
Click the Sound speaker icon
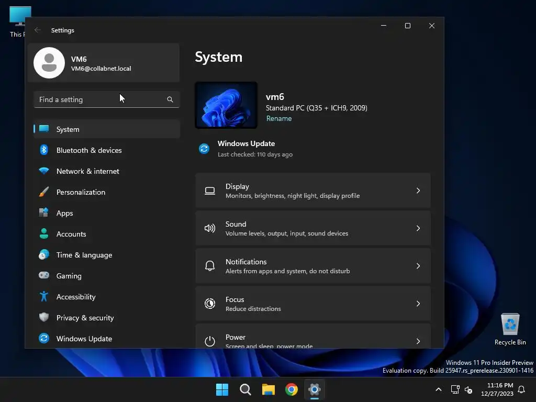(210, 228)
